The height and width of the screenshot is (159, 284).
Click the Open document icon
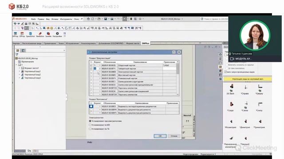click(99, 19)
